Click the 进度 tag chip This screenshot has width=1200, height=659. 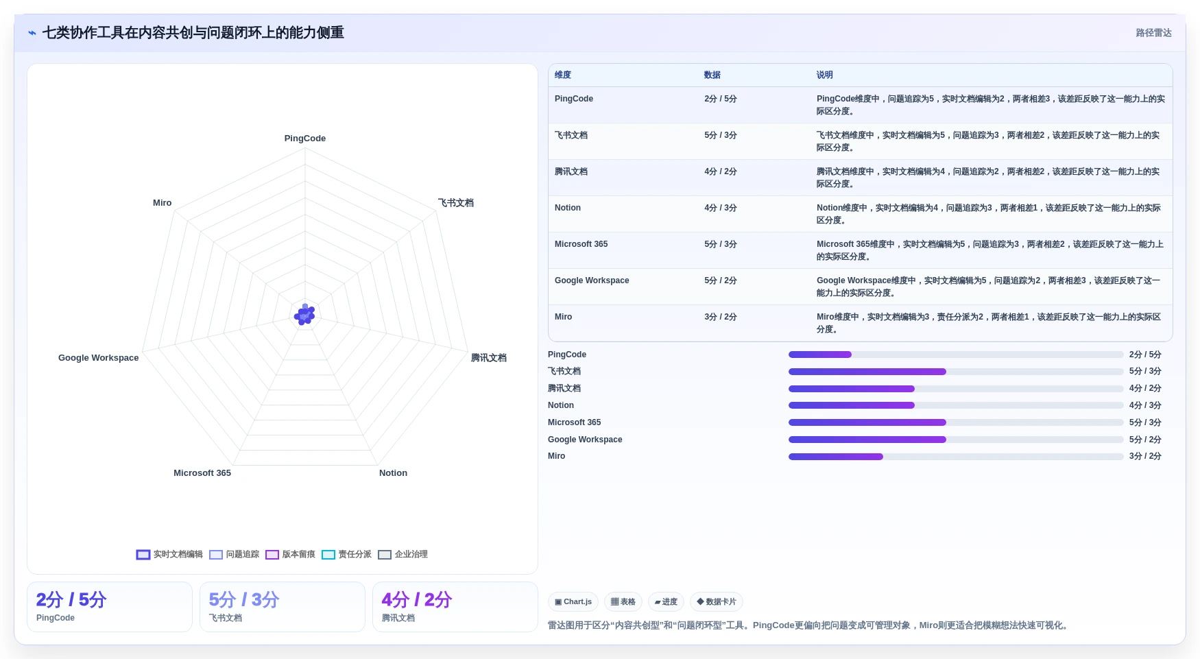click(x=666, y=602)
